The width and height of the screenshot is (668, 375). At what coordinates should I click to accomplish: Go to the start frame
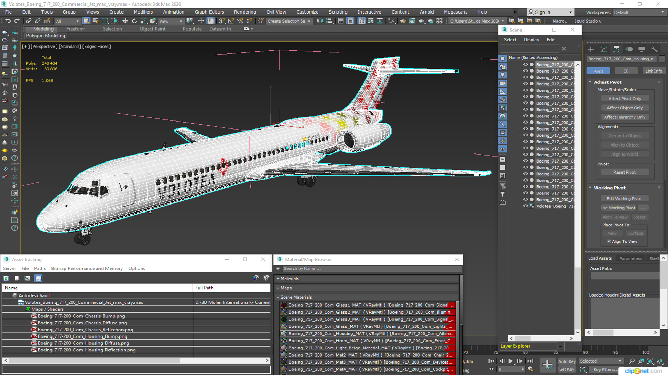point(491,361)
